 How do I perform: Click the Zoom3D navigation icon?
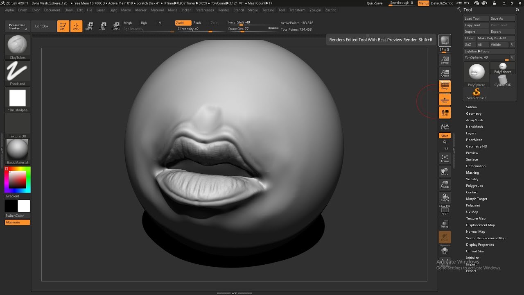(x=445, y=184)
